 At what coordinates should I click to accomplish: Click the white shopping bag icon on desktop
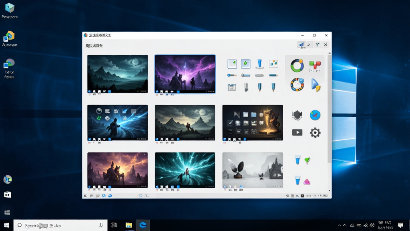click(x=7, y=195)
